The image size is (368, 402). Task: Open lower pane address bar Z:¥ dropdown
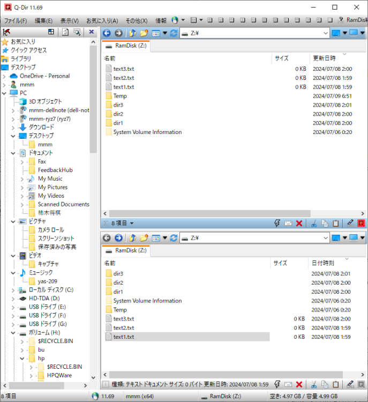[x=325, y=238]
